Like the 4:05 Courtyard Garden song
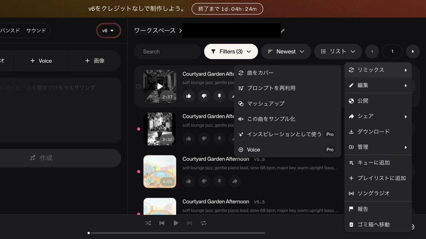426x239 pixels. pyautogui.click(x=189, y=181)
